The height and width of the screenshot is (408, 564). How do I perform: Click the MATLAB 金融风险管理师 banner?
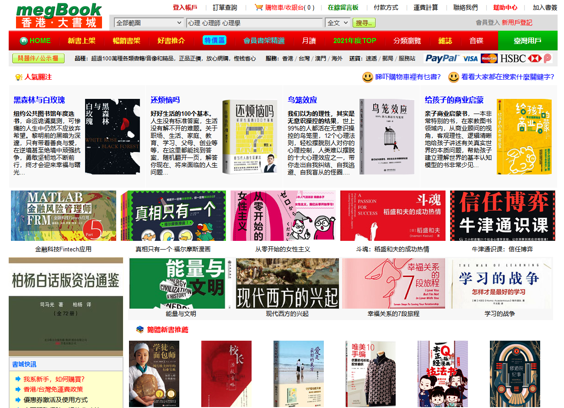64,216
